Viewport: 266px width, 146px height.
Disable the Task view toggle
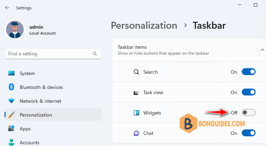(248, 92)
